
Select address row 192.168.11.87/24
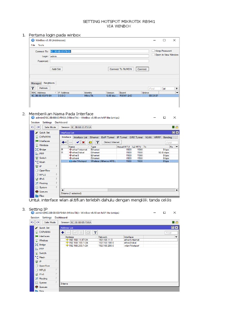point(119,240)
